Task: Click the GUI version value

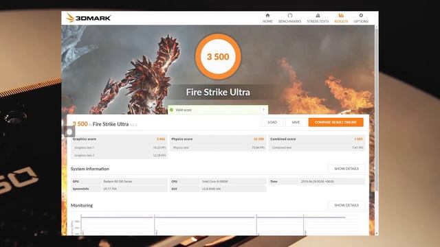Action: tap(211, 189)
